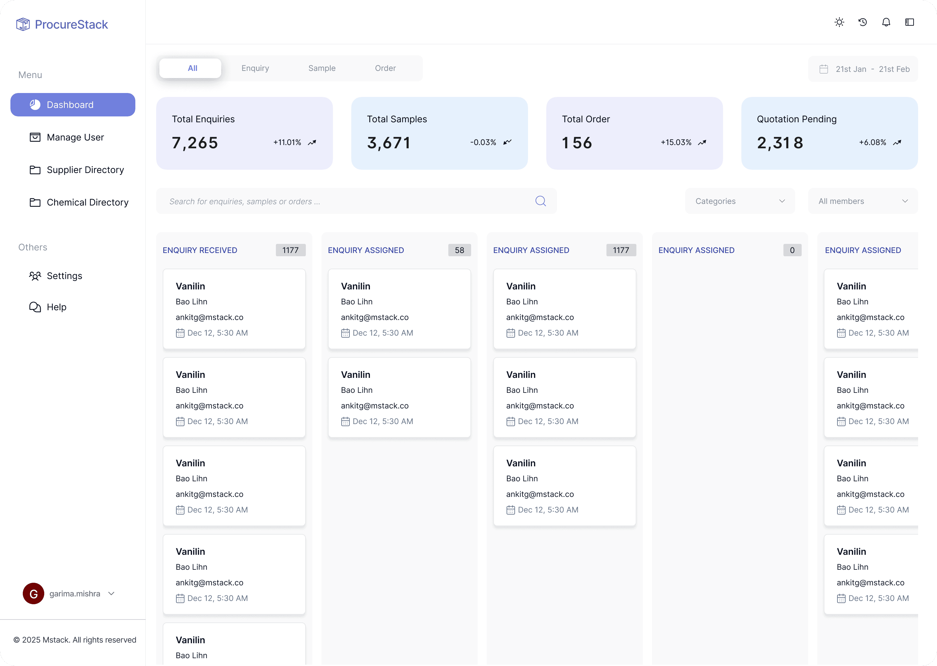Click the Manage User inbox icon
Screen dimensions: 937x666
35,137
